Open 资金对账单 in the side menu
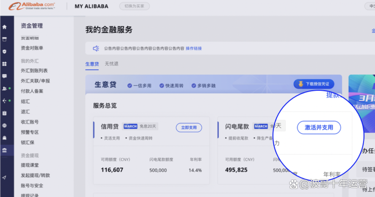 32,48
